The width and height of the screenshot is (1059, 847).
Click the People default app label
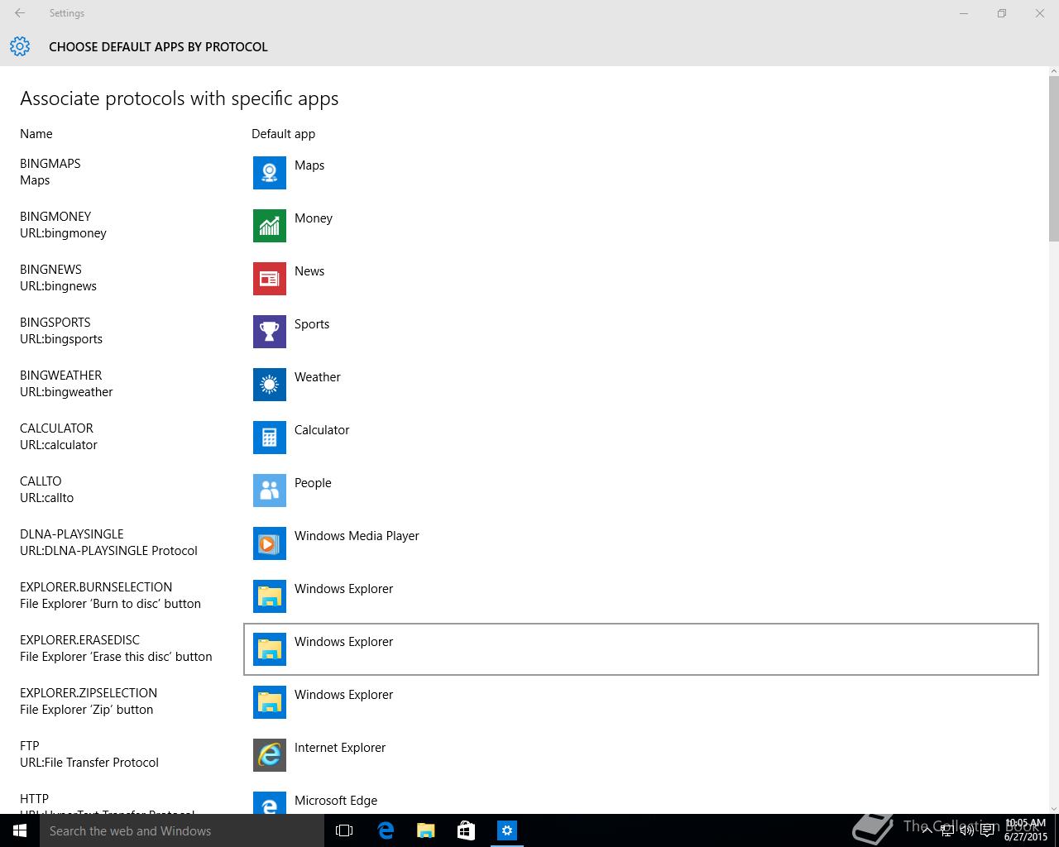[x=313, y=483]
